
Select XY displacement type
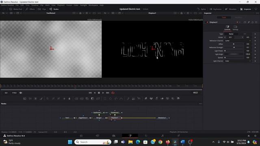245,34
